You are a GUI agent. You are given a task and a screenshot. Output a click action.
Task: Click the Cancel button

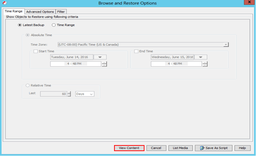point(156,148)
